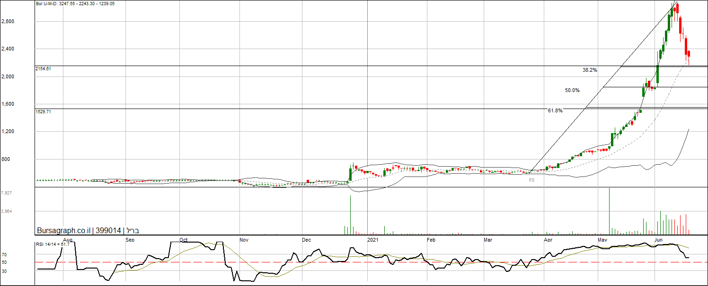Select the Apr label on time axis

(x=548, y=240)
